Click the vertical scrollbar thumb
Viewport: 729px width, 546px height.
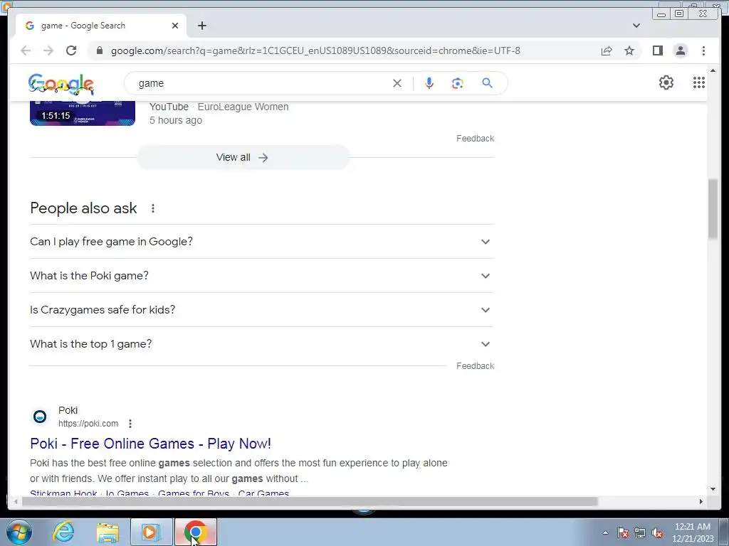pos(713,209)
